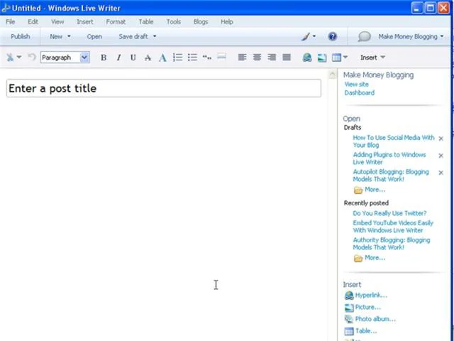Open the Paragraph style dropdown
This screenshot has height=341, width=454.
[x=84, y=57]
